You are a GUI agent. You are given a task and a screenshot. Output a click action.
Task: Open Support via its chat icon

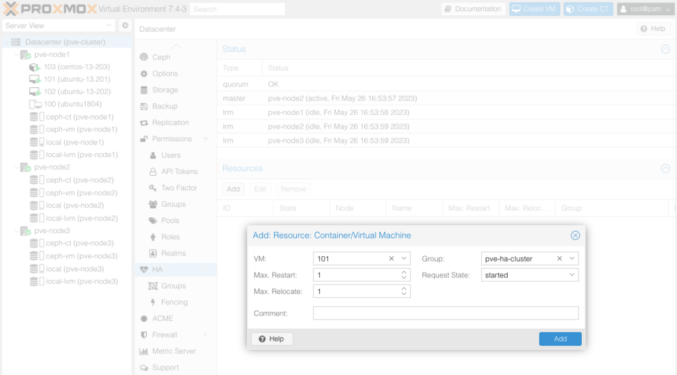[x=143, y=368]
